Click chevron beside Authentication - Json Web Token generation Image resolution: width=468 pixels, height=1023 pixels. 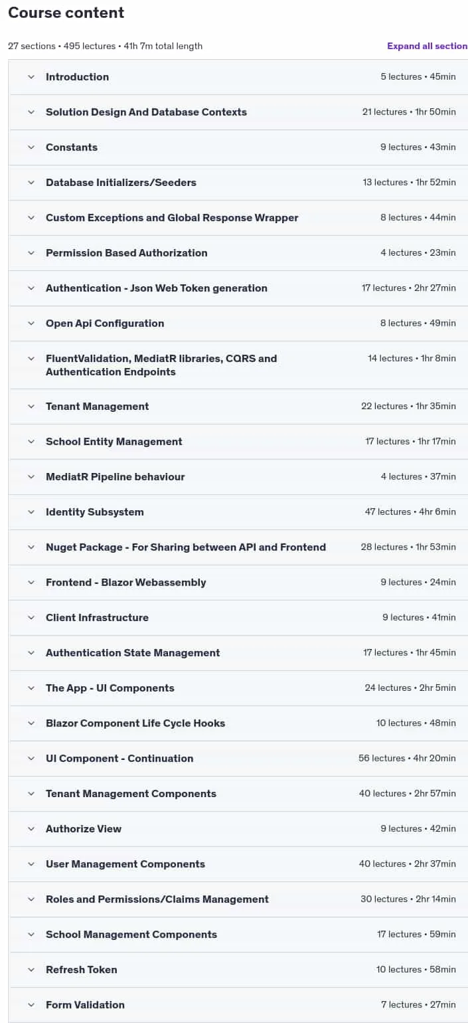pos(31,288)
